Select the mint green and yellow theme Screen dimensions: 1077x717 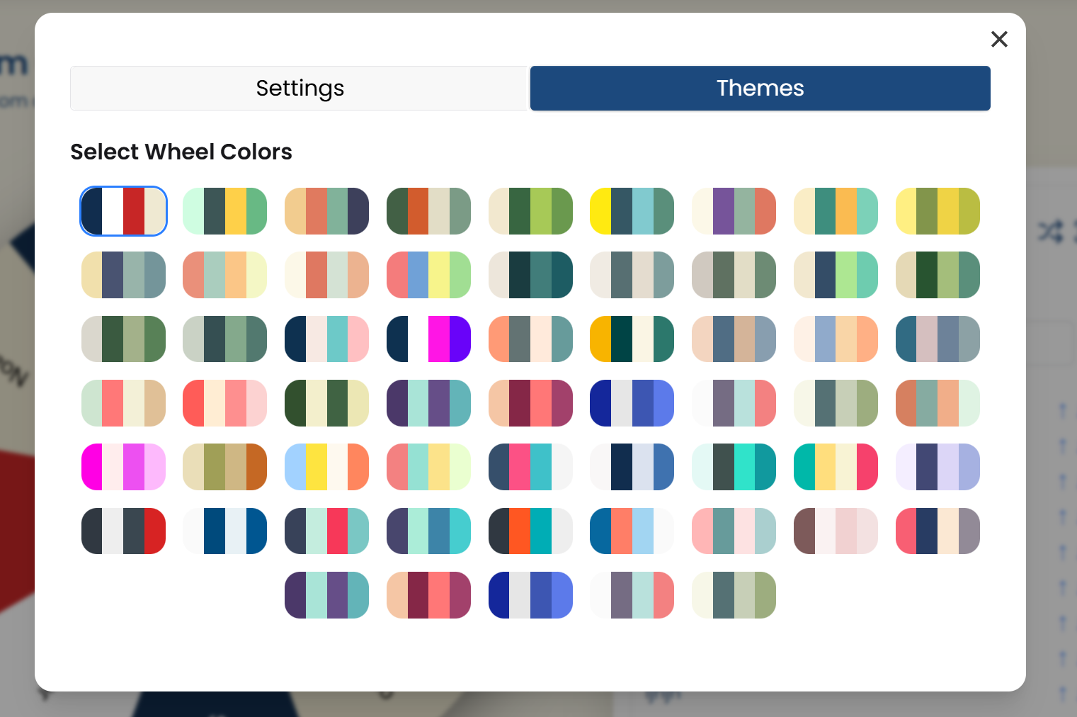coord(224,210)
